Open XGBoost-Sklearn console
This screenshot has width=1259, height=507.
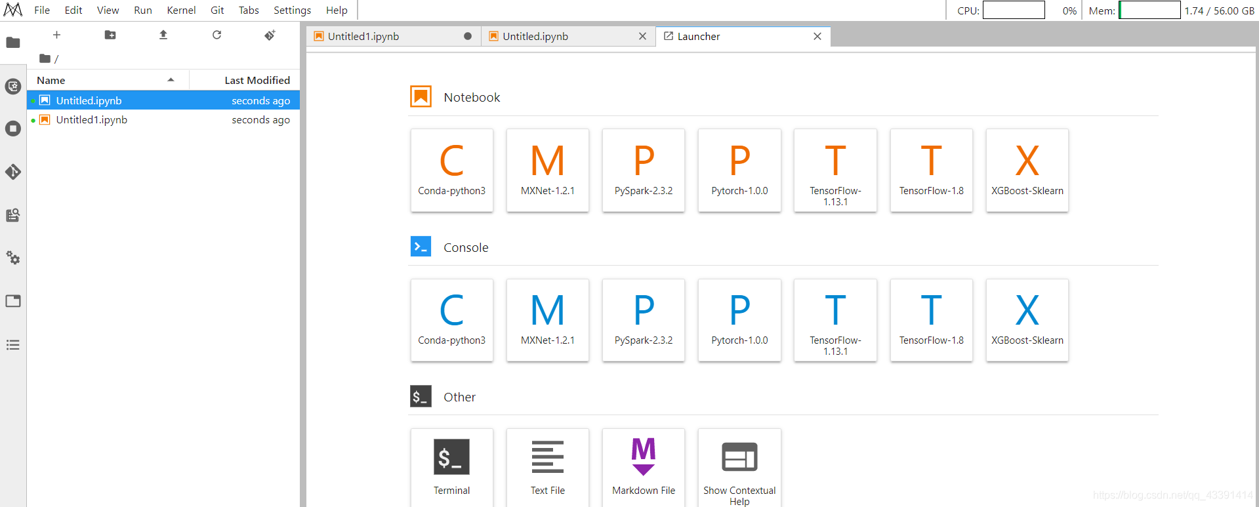[x=1027, y=320]
